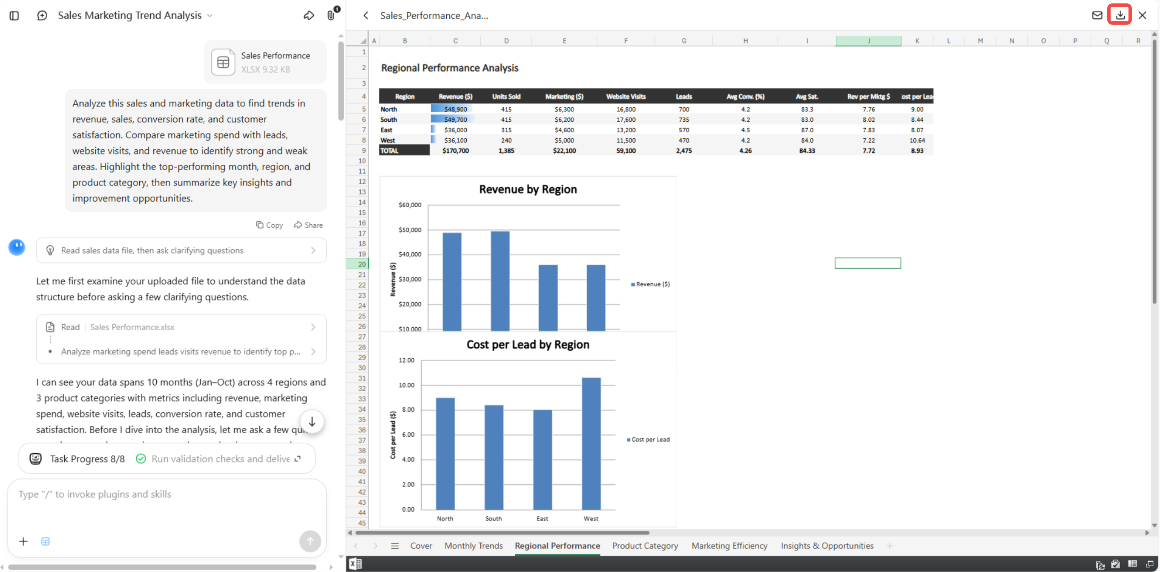Go back with the file preview arrow
Screen dimensions: 1160x572
coord(366,16)
